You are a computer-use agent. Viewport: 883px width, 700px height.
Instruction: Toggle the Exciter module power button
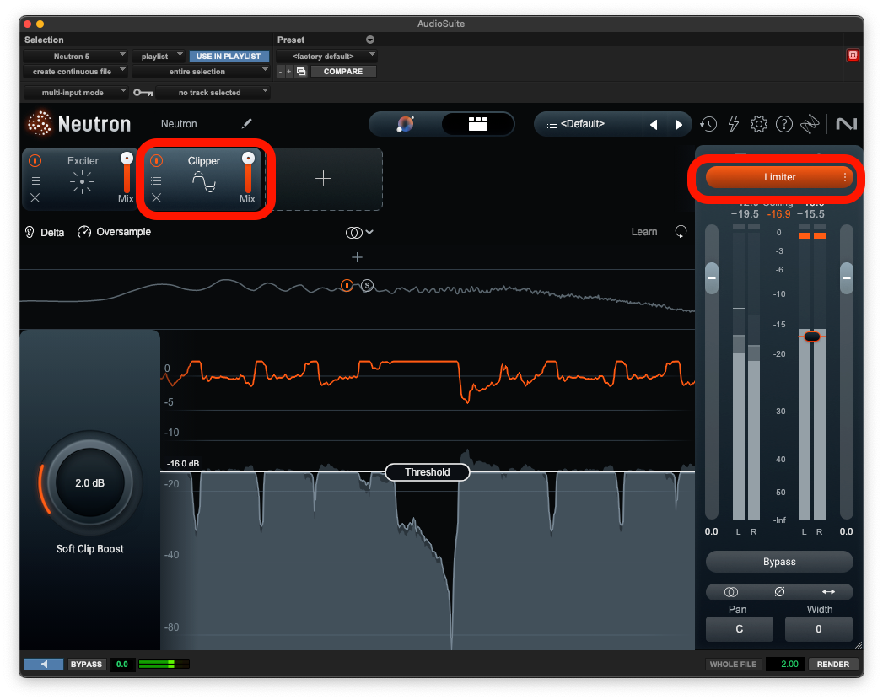(x=35, y=161)
